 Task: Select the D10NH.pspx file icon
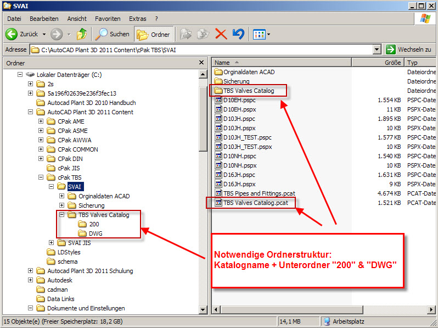(218, 165)
